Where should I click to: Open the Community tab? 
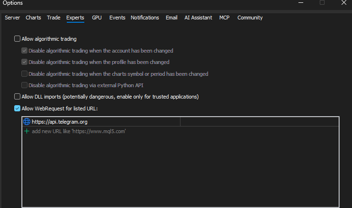pyautogui.click(x=250, y=18)
